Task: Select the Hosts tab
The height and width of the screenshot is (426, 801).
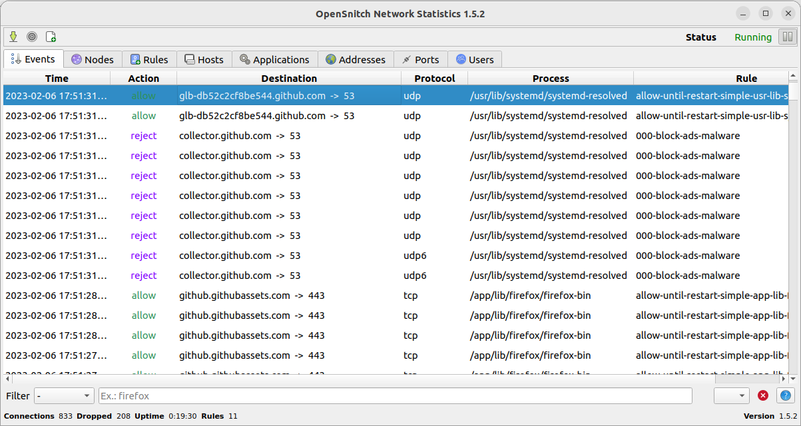Action: 204,59
